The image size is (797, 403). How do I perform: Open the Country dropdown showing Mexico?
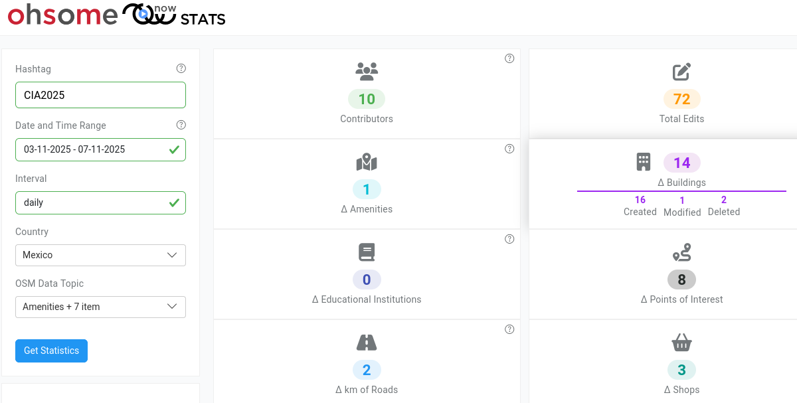click(100, 255)
